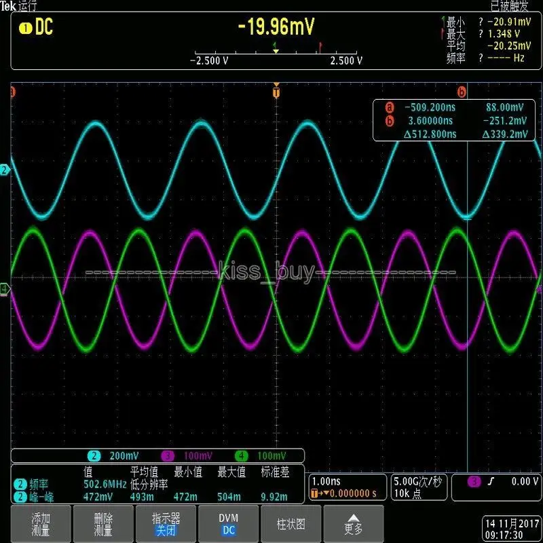This screenshot has height=543, width=543.
Task: Click the -2.500 V DVM scale lower limit
Action: pos(209,61)
